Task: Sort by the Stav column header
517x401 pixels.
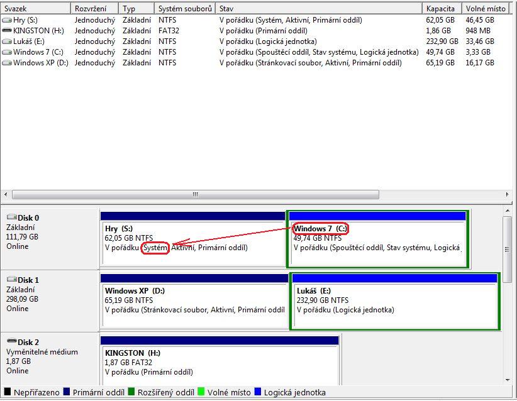Action: tap(319, 9)
